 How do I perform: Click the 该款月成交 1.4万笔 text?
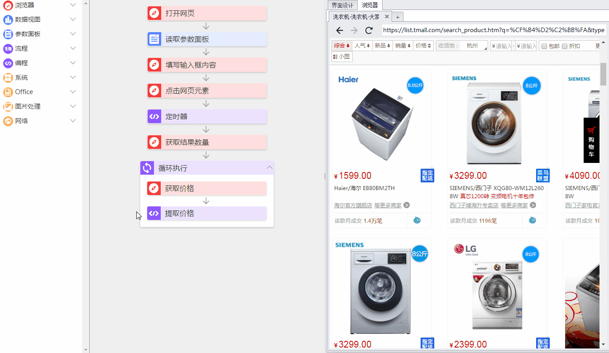[x=358, y=221]
